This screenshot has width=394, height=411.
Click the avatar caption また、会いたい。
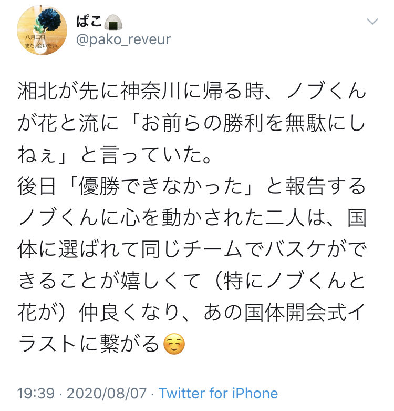tap(42, 45)
